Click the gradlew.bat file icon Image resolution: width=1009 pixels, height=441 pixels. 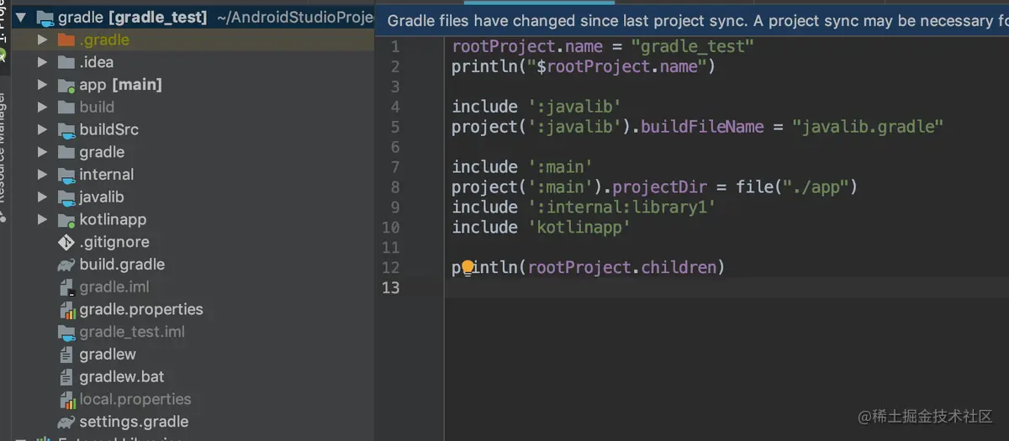(66, 377)
